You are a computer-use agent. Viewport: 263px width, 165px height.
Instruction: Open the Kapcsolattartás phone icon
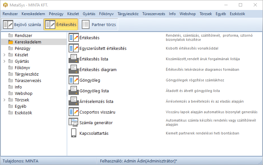point(73,133)
